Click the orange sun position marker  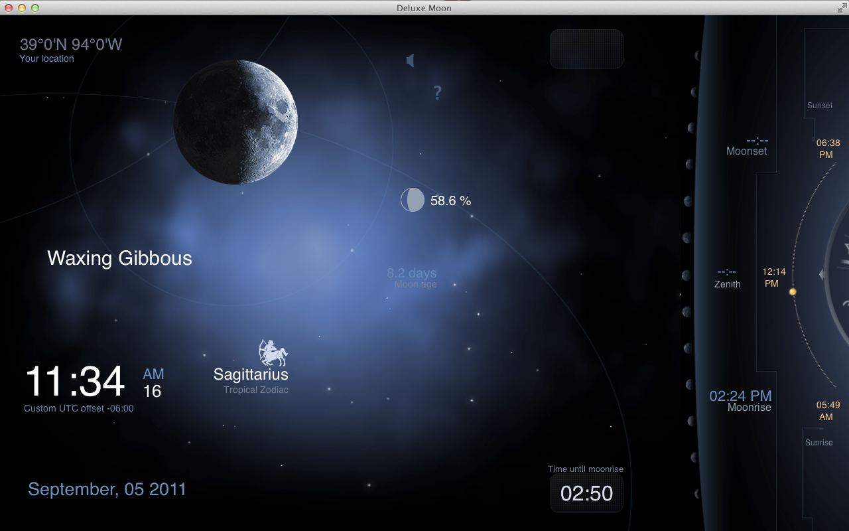pos(793,291)
